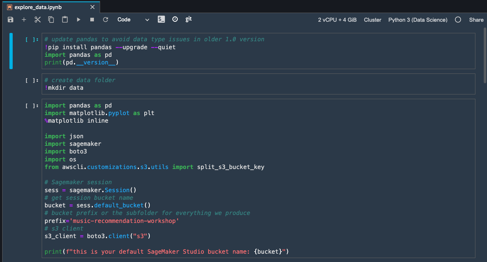This screenshot has height=262, width=487.
Task: Copy the selected cell
Action: [x=51, y=20]
